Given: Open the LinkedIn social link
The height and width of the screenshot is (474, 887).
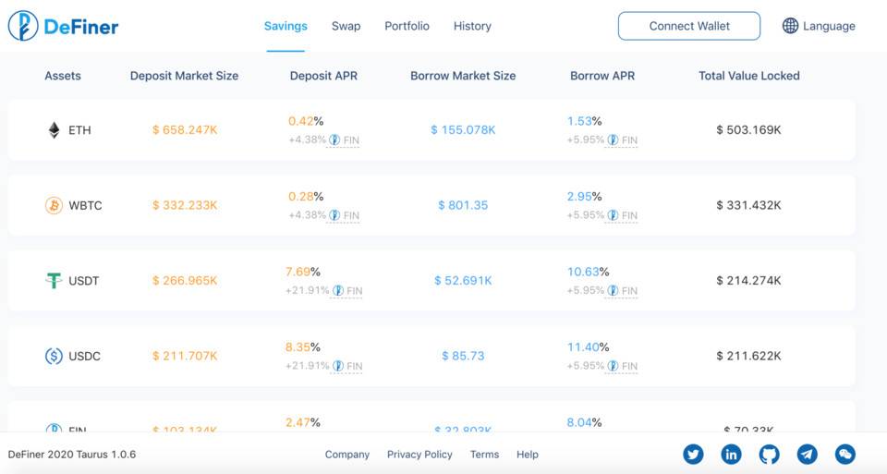Looking at the screenshot, I should click(731, 454).
